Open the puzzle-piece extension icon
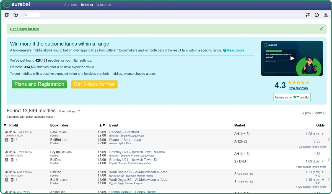332x194 pixels. click(x=317, y=15)
